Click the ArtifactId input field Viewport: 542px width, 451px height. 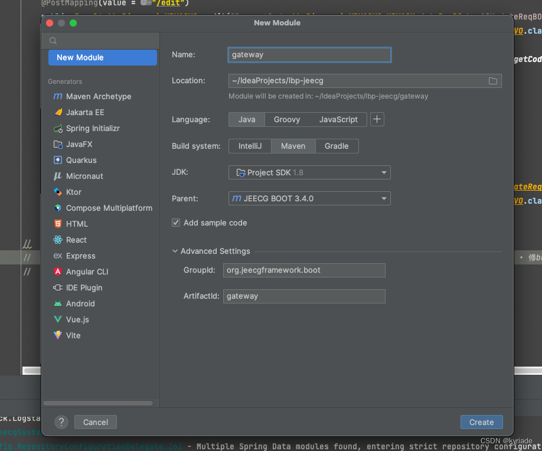tap(304, 296)
